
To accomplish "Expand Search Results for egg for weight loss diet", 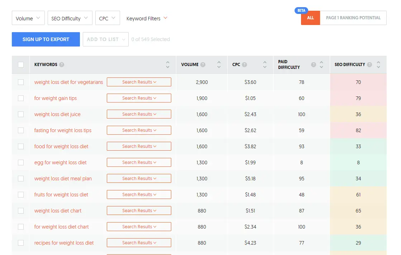I will tap(139, 162).
